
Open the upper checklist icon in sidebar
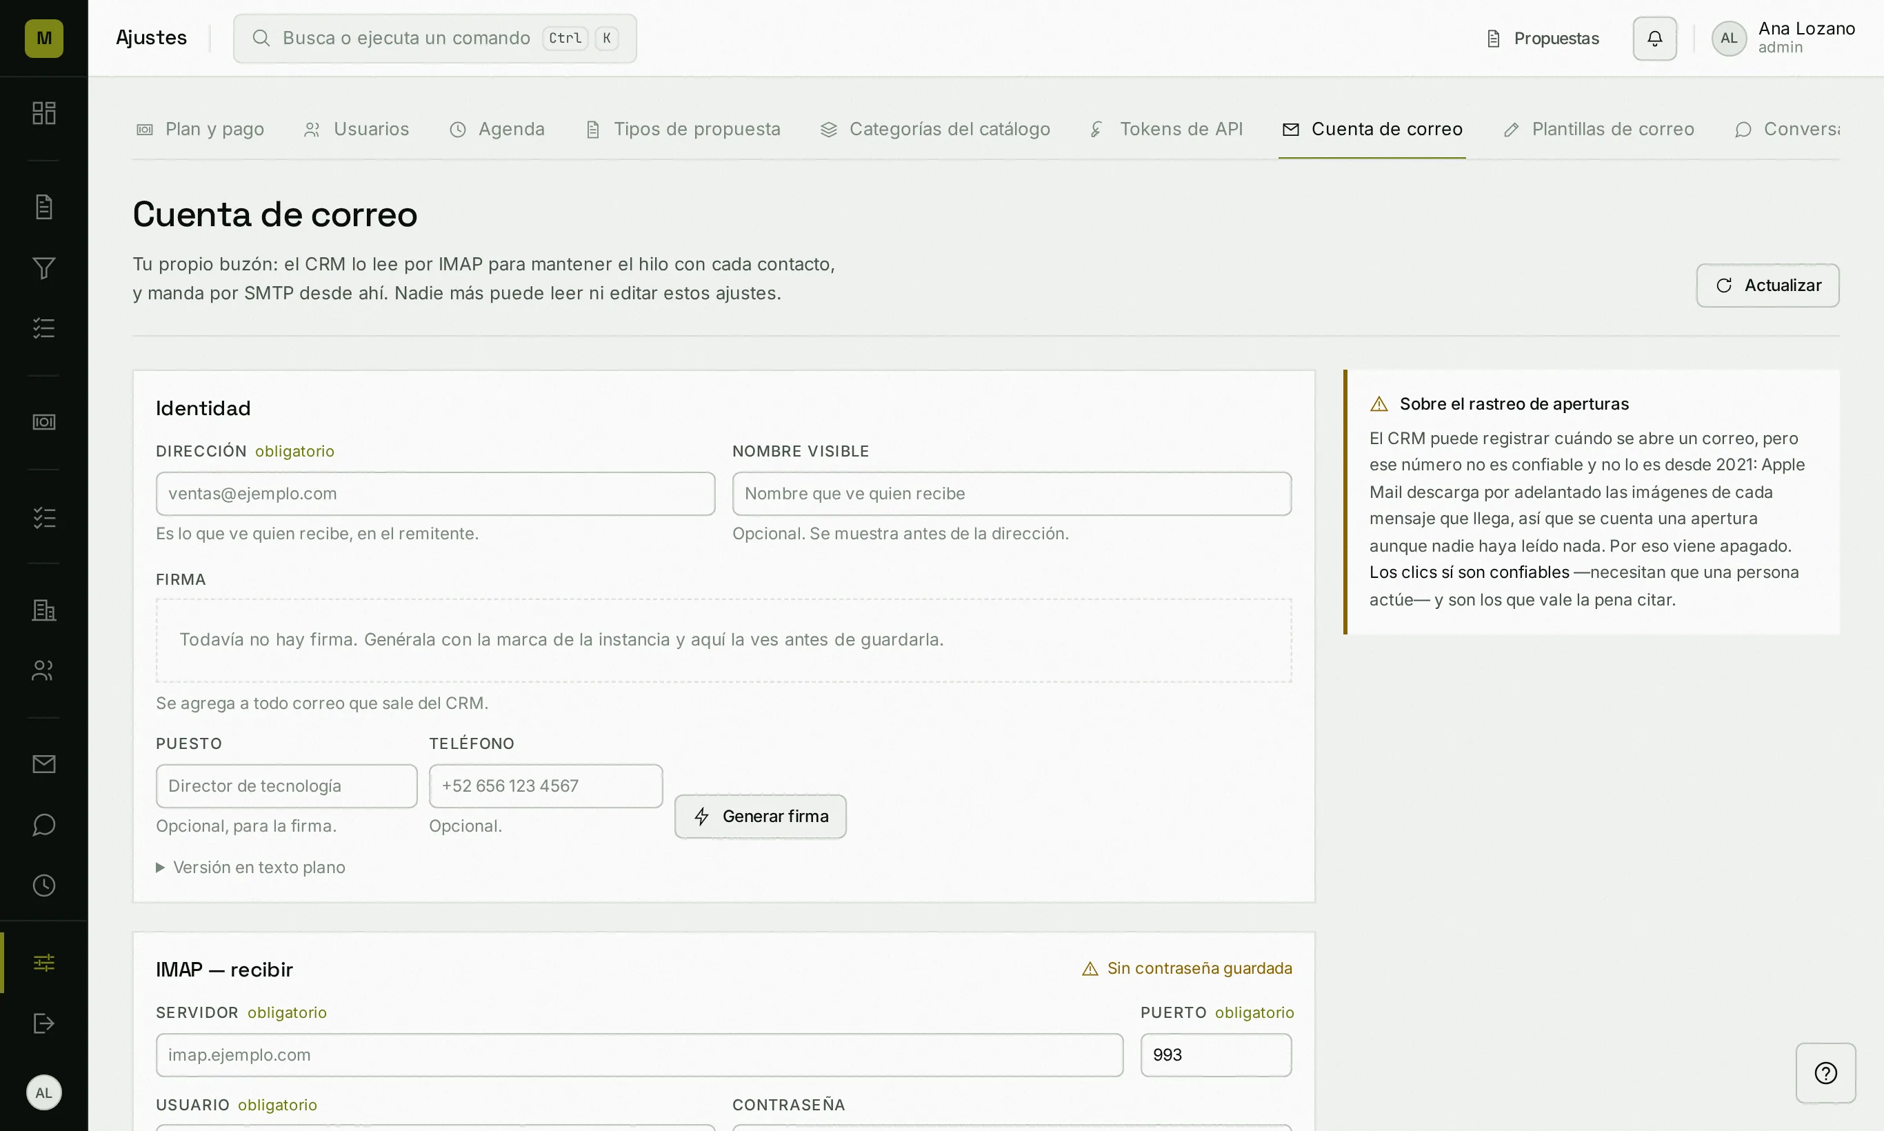[43, 328]
